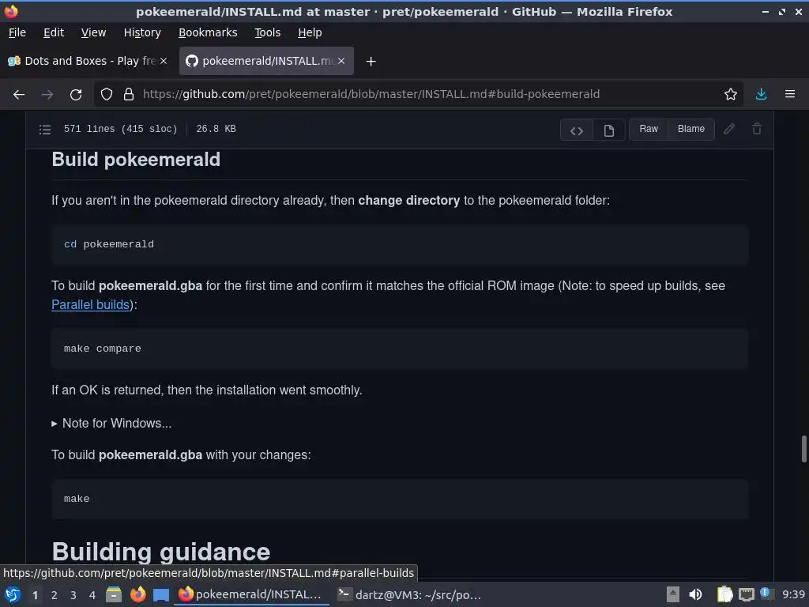Go forward to the next page
809x607 pixels.
coord(47,95)
